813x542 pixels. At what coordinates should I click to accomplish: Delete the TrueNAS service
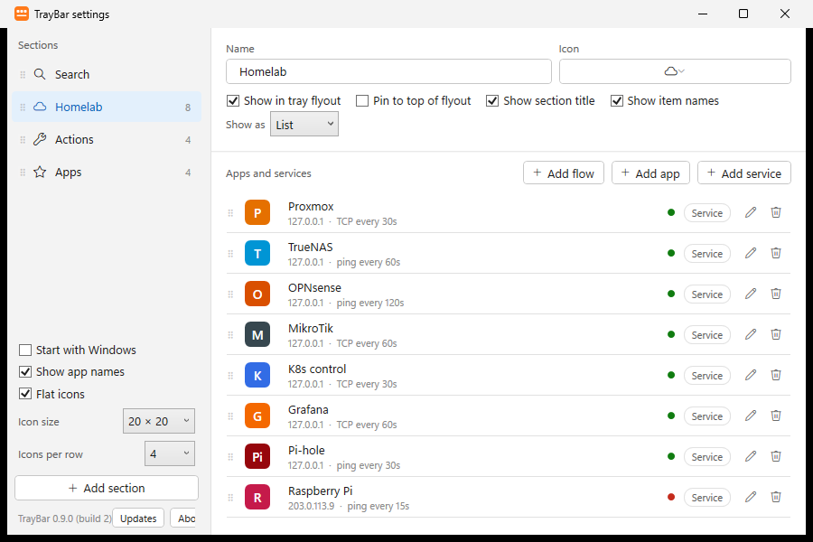point(776,253)
